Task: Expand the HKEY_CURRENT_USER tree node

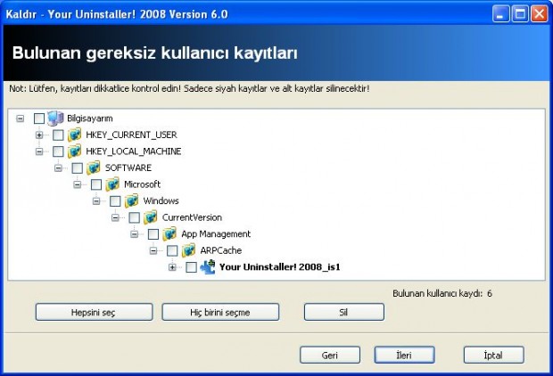Action: click(39, 135)
